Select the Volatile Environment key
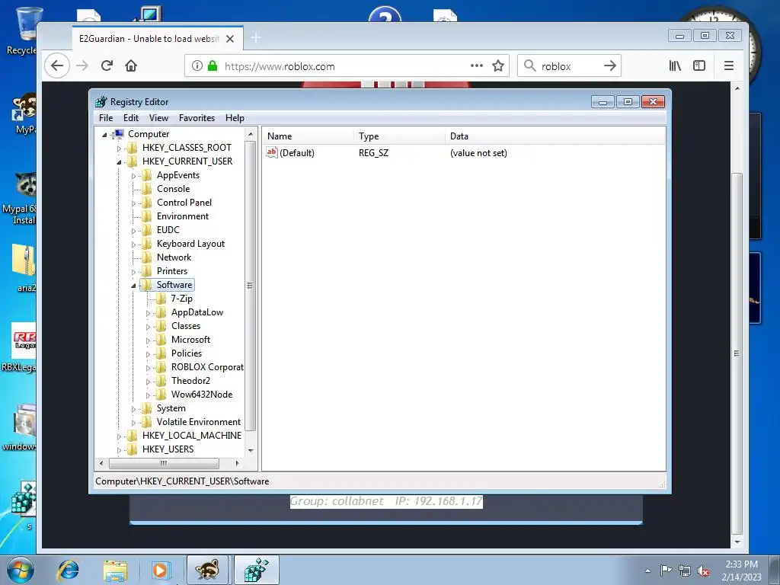Viewport: 780px width, 585px height. pos(199,422)
